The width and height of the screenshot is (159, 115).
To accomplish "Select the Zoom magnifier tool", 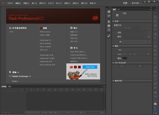I will [155, 97].
